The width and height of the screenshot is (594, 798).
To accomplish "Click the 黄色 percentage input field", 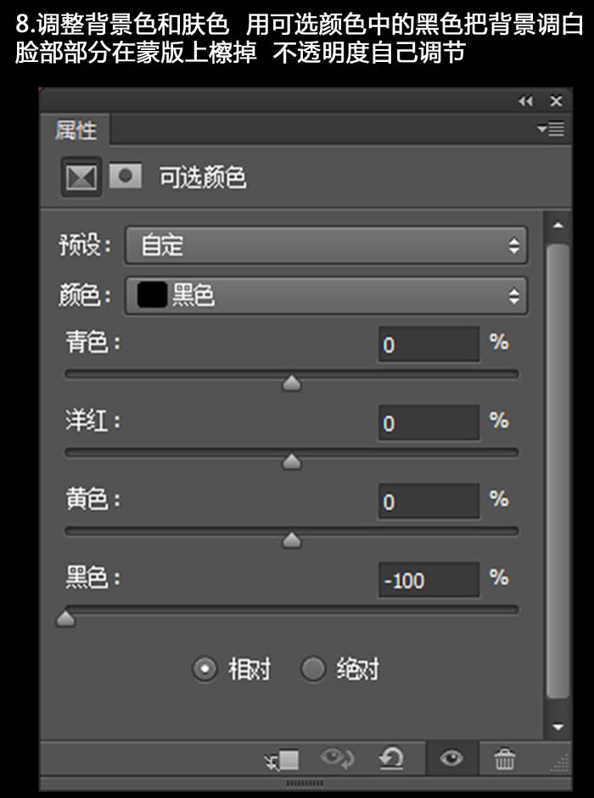I will coord(429,501).
